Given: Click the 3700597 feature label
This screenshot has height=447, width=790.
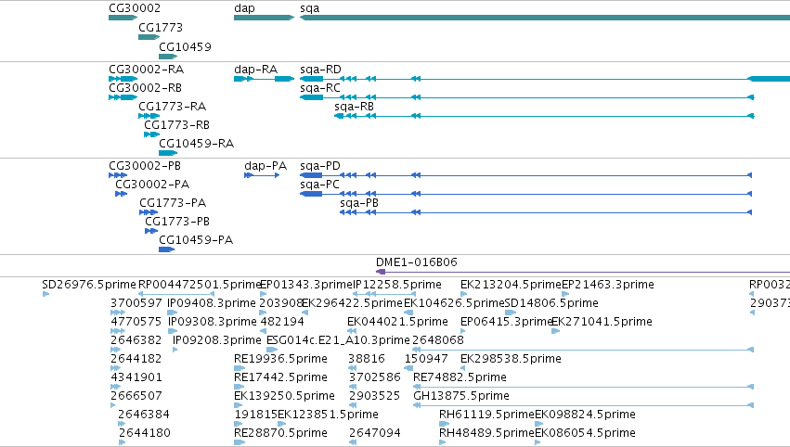Looking at the screenshot, I should 136,303.
